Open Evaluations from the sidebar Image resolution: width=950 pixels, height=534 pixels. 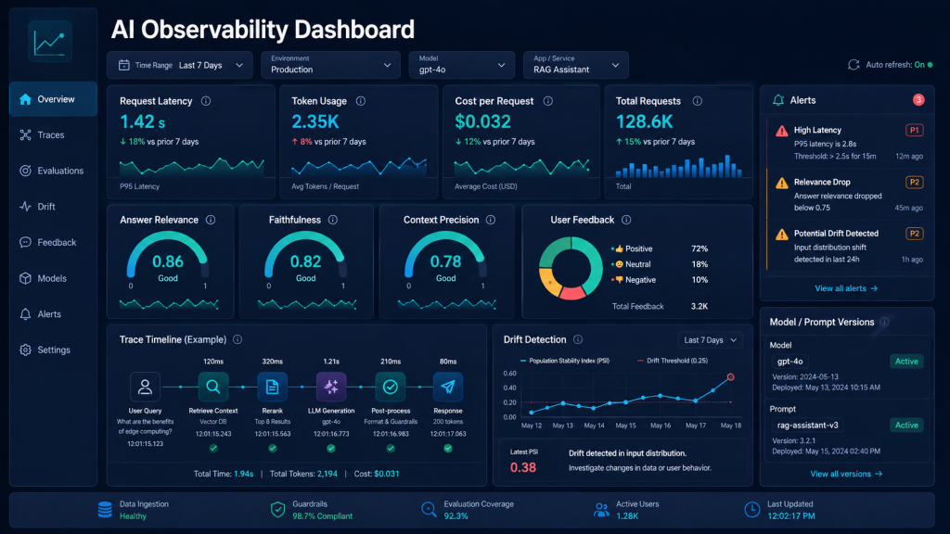(52, 171)
